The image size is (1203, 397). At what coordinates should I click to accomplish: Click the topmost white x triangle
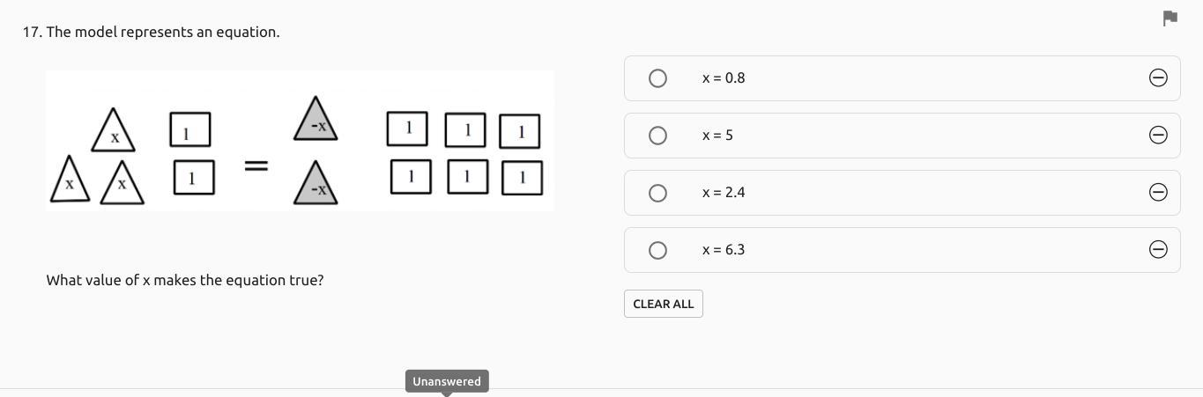coord(114,133)
